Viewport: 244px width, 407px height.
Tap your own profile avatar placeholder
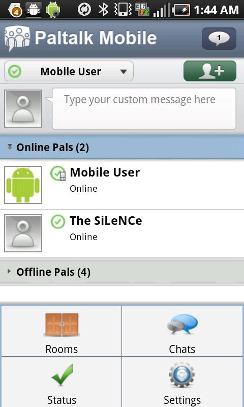pos(23,109)
